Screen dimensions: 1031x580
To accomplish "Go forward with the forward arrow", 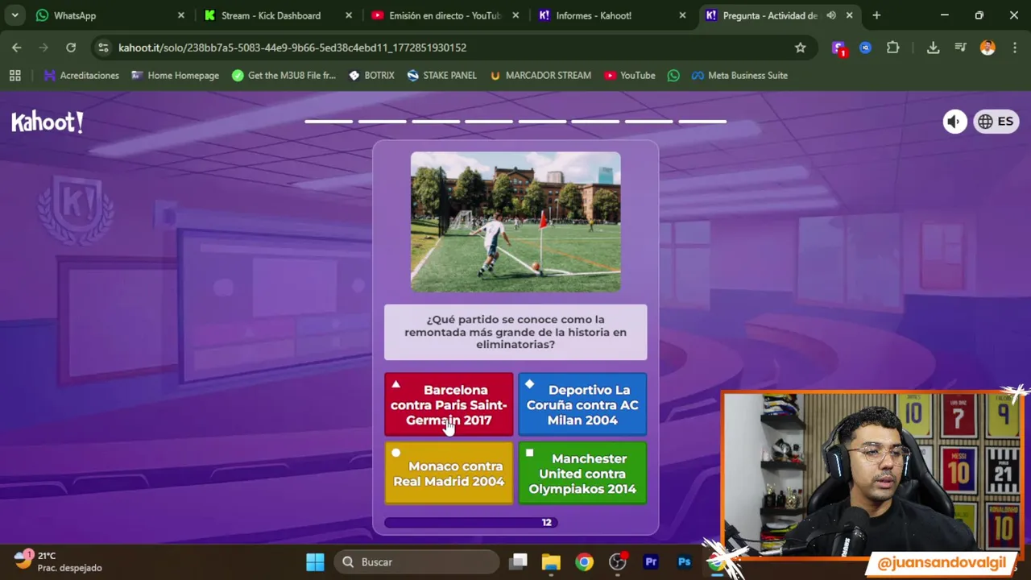I will tap(43, 48).
